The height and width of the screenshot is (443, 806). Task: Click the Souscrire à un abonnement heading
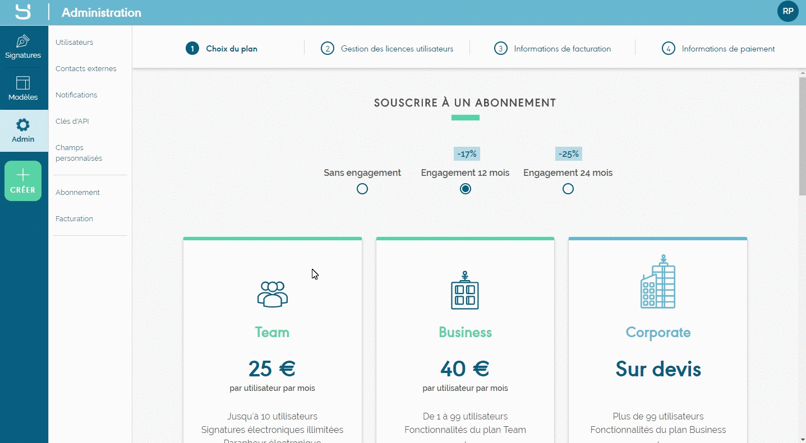[465, 103]
